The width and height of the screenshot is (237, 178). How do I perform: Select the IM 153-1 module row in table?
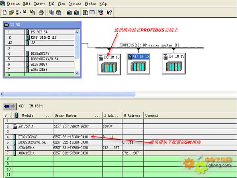(120, 126)
